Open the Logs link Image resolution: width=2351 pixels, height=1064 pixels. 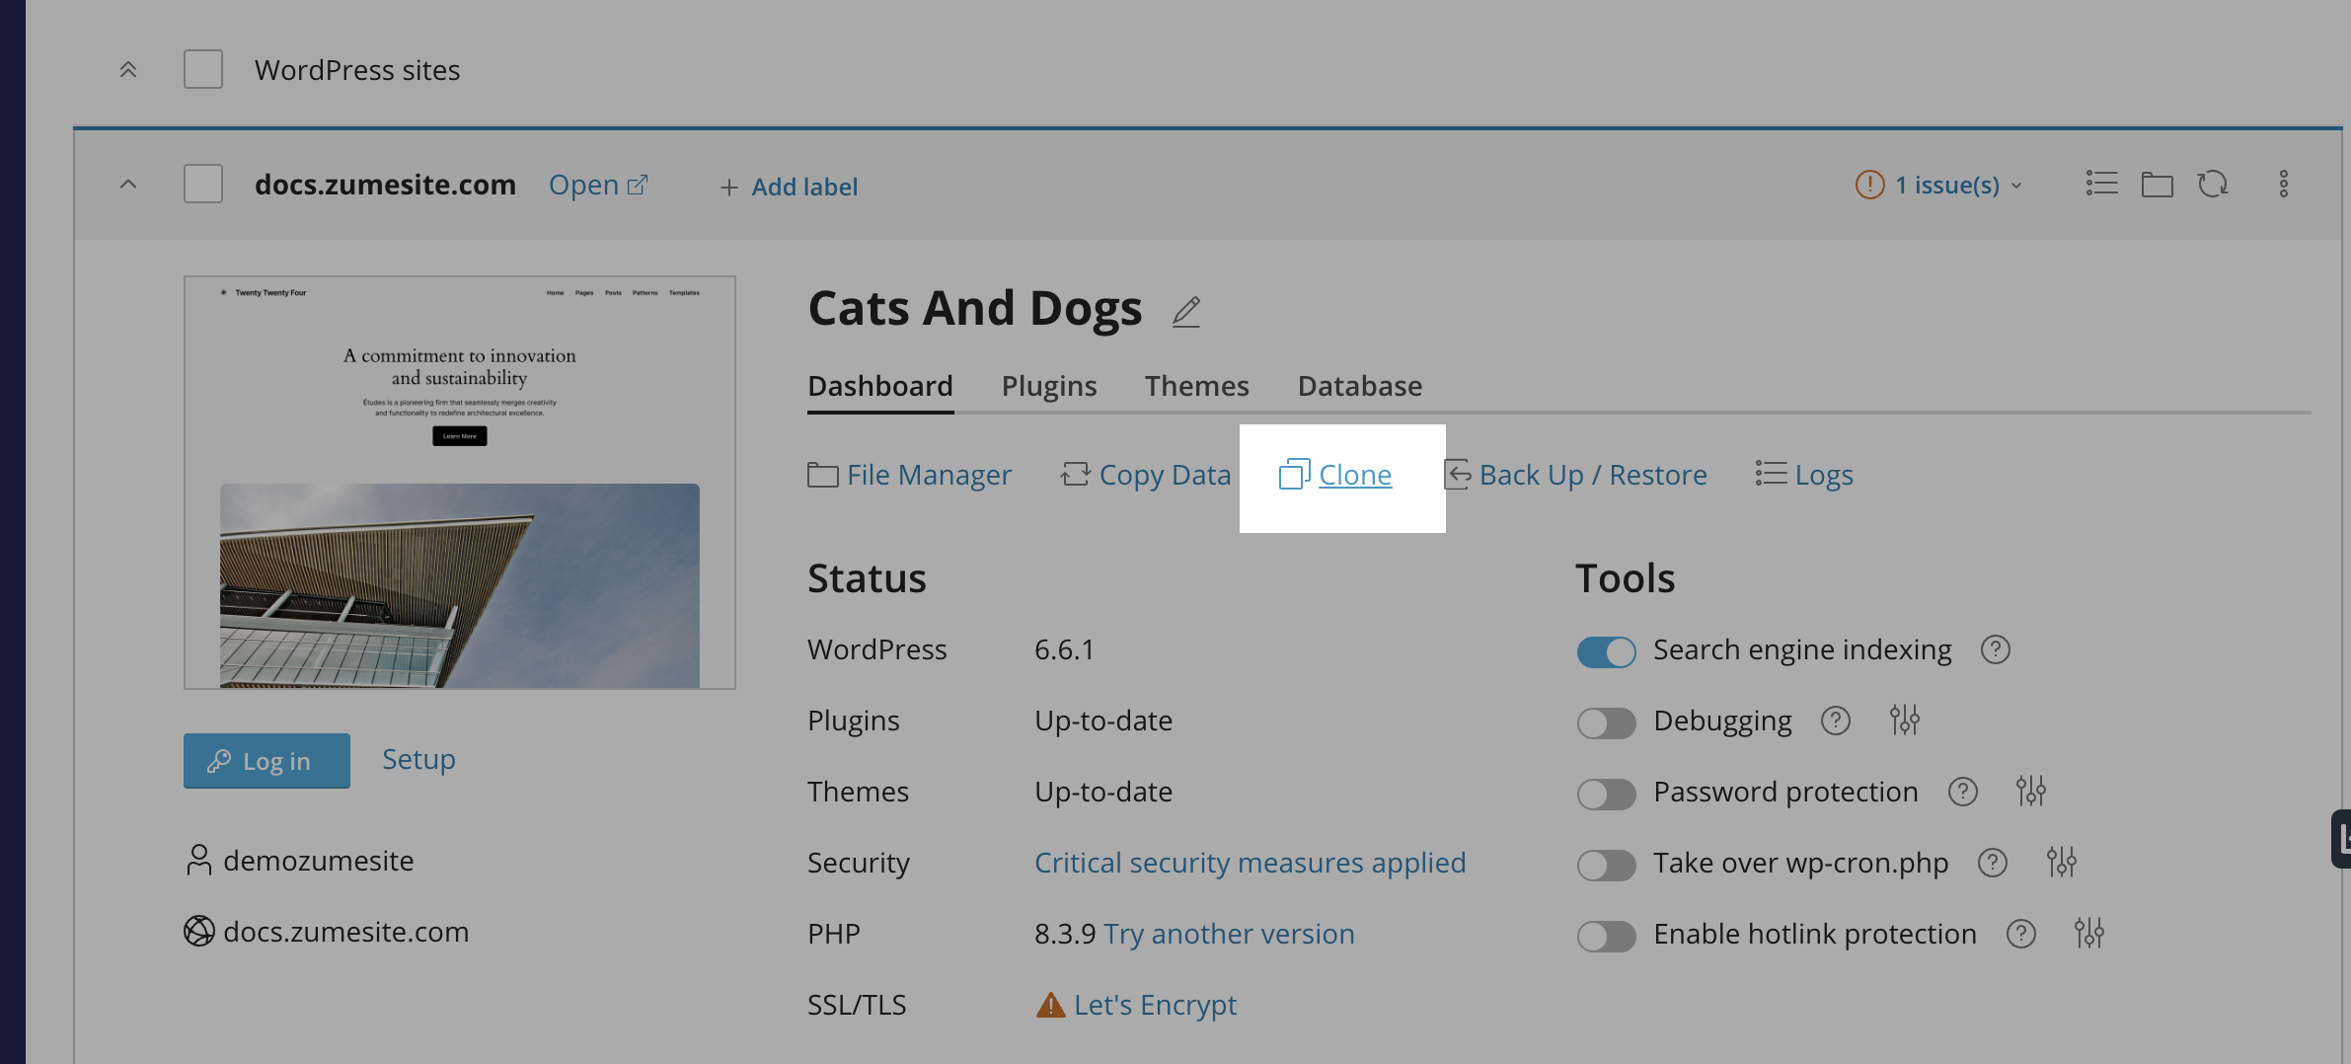tap(1804, 475)
